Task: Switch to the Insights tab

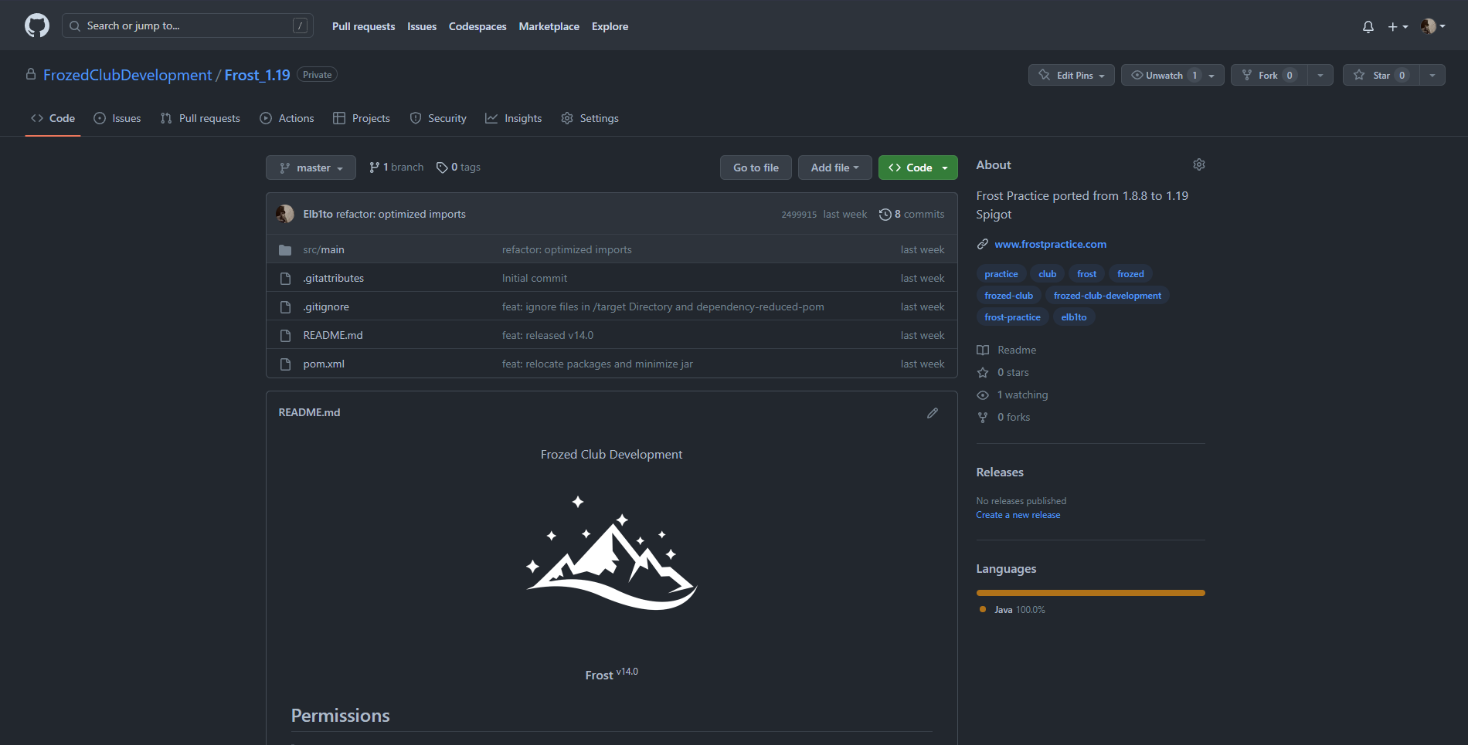Action: pos(514,118)
